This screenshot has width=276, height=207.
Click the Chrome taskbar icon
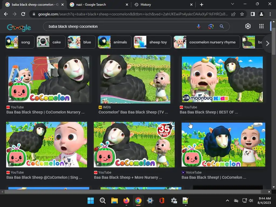138,201
